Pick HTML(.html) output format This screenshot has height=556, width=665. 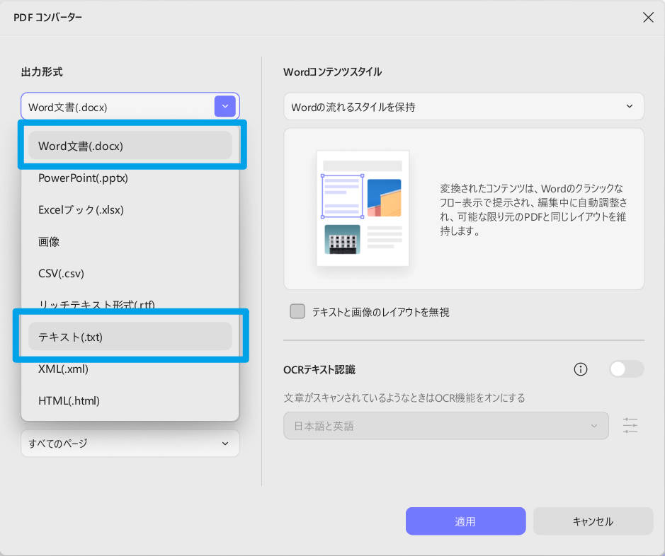(130, 400)
